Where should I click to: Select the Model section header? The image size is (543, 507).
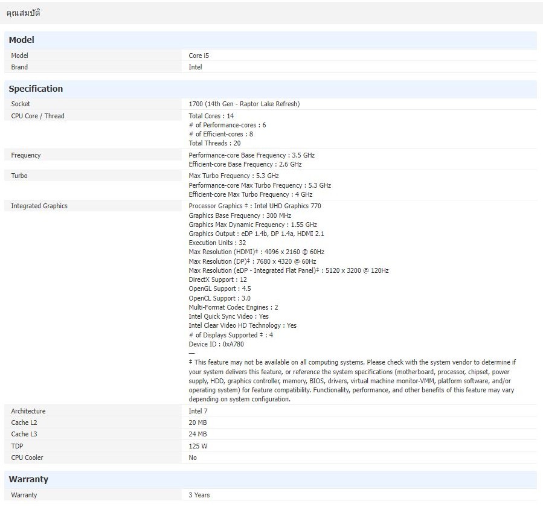22,40
